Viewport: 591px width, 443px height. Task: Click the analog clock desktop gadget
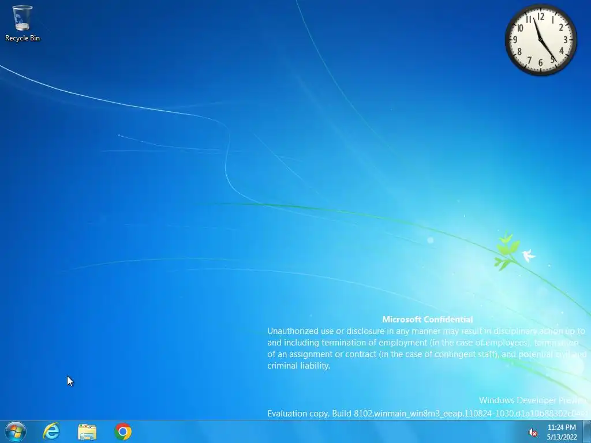(x=540, y=40)
